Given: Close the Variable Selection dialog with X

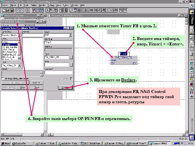Looking at the screenshot, I should (71, 28).
